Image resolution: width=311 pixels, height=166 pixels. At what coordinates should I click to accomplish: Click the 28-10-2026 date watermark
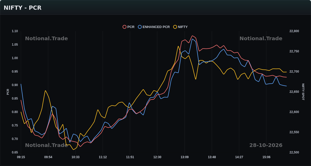click(266, 145)
